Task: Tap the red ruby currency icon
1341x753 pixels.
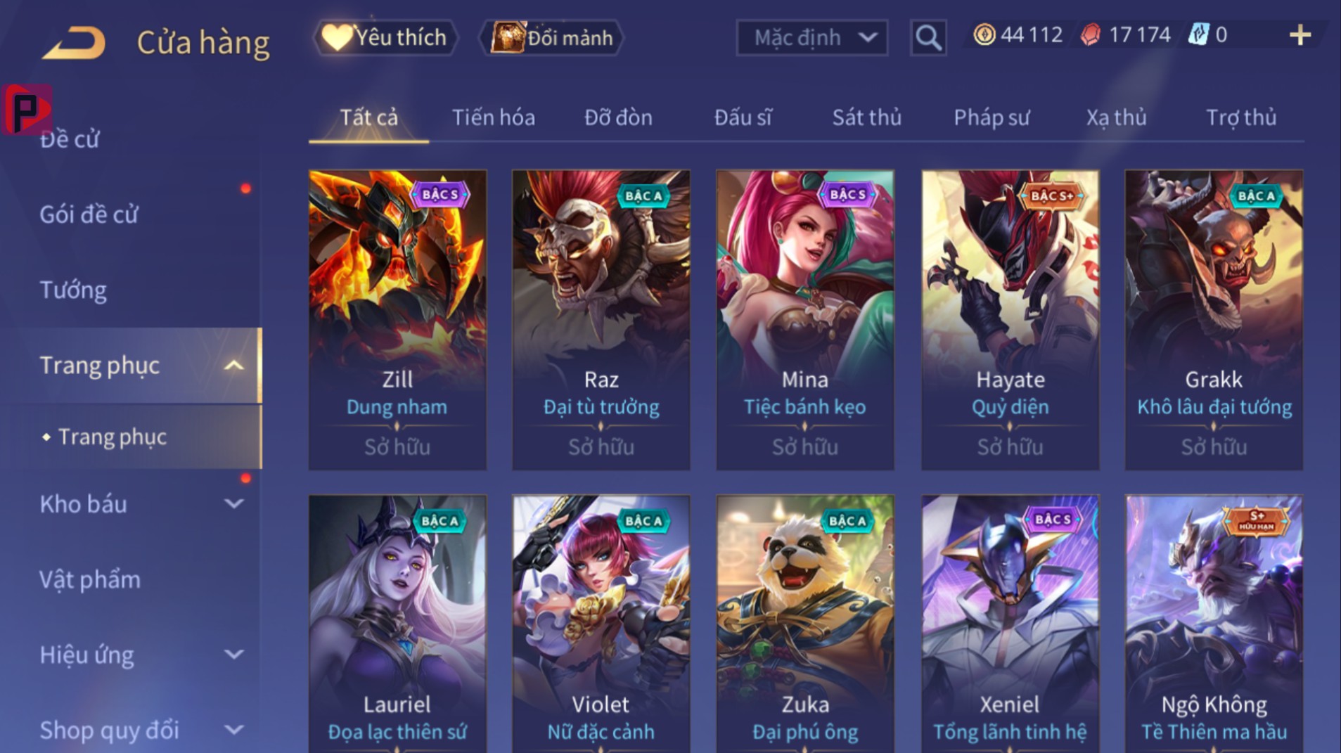Action: [1090, 34]
